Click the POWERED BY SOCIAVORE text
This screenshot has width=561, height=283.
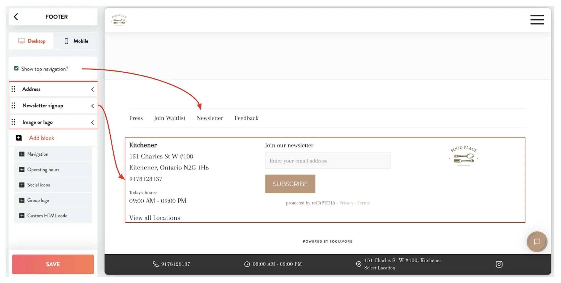point(328,242)
